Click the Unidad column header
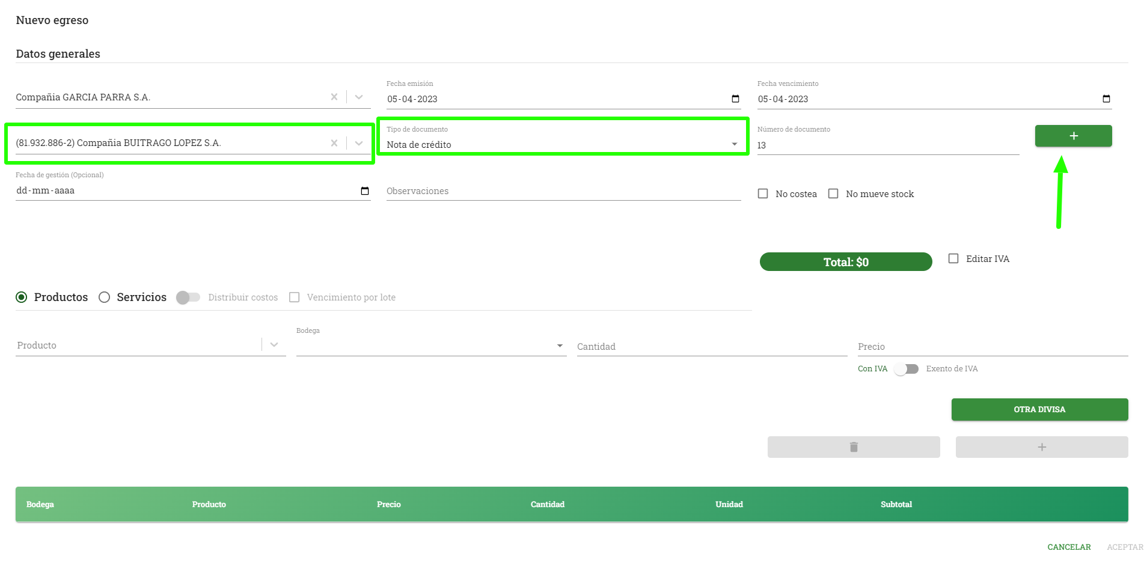 click(x=729, y=504)
